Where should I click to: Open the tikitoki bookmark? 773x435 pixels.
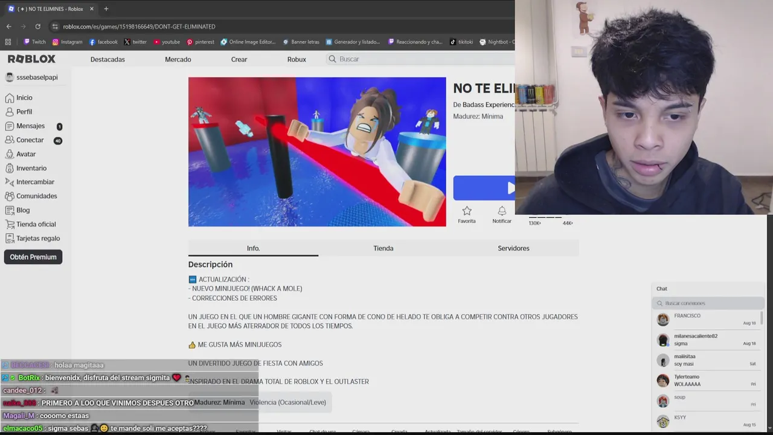(461, 42)
